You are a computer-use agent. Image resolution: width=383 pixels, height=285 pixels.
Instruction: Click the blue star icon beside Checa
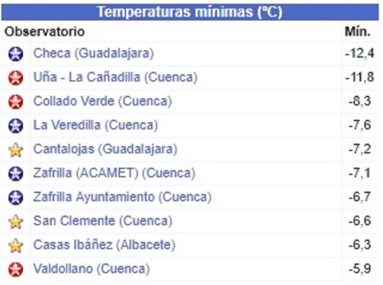(x=16, y=53)
